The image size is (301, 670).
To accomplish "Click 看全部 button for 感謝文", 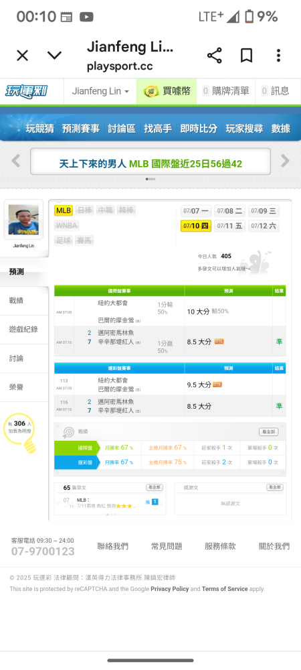I will [275, 488].
